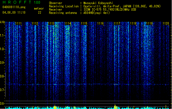Click the observer name Masayuki Kobayashi
The width and height of the screenshot is (172, 109).
98,3
